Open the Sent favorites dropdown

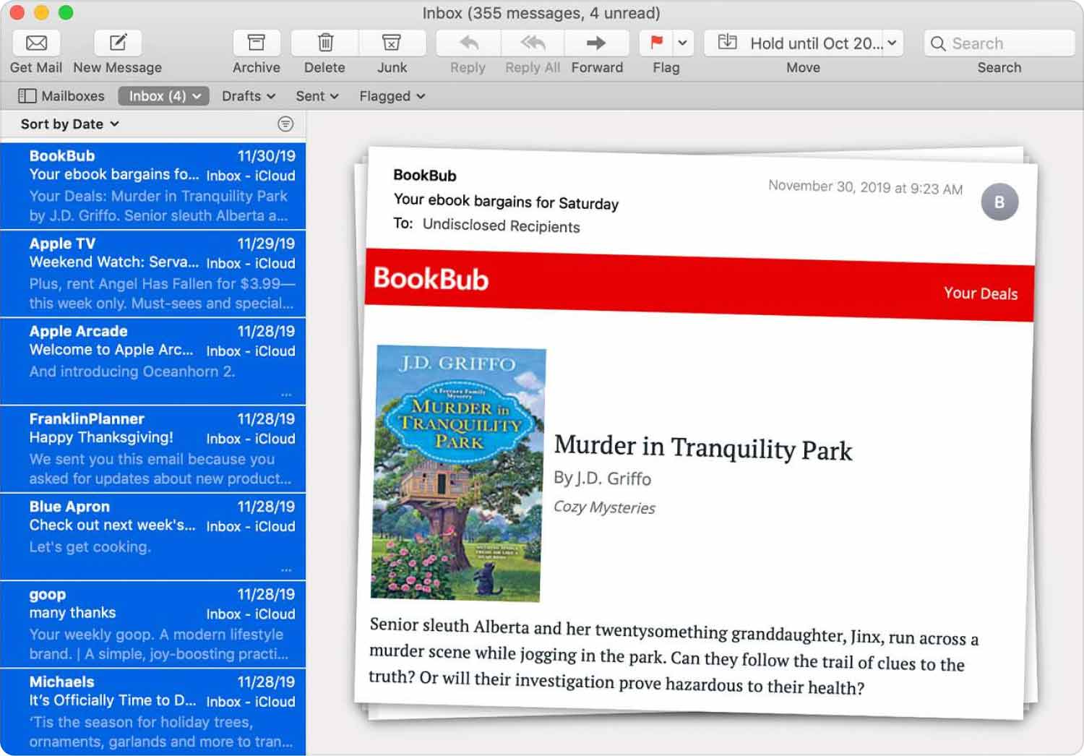point(317,96)
